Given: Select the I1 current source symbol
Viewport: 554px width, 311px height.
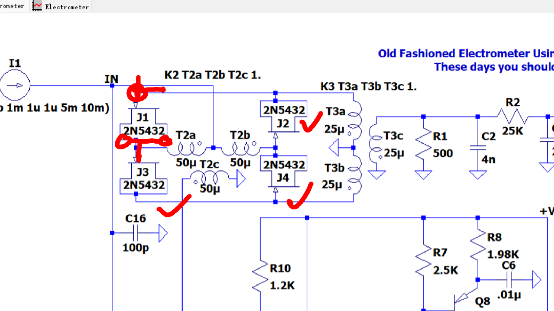Looking at the screenshot, I should [x=15, y=85].
